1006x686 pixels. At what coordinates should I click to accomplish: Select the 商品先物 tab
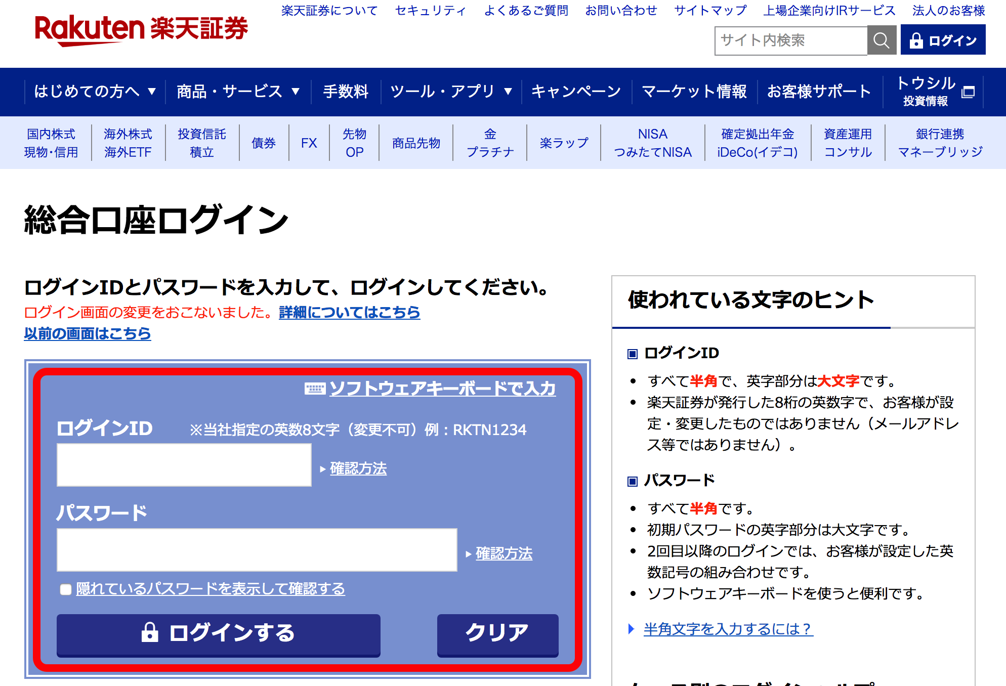(416, 143)
